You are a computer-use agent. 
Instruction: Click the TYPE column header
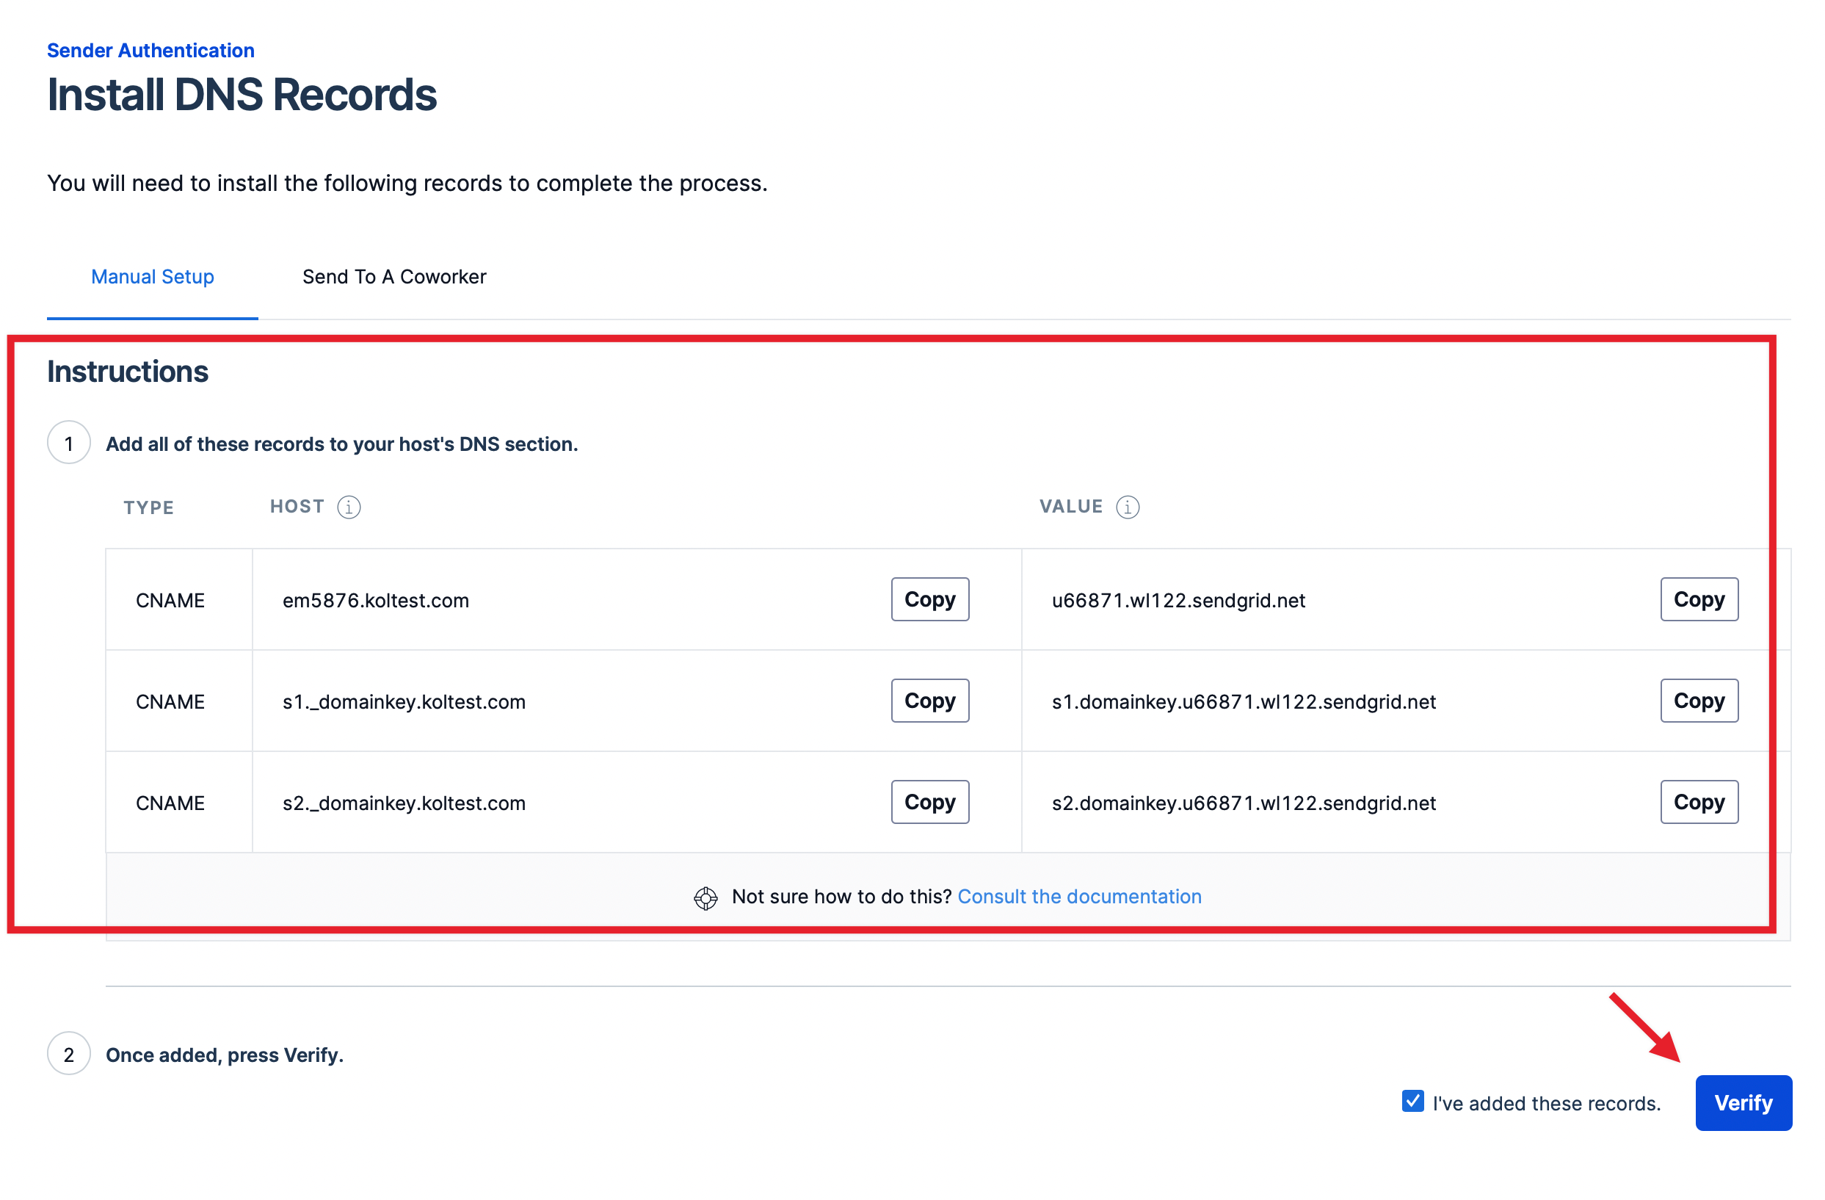[x=149, y=507]
